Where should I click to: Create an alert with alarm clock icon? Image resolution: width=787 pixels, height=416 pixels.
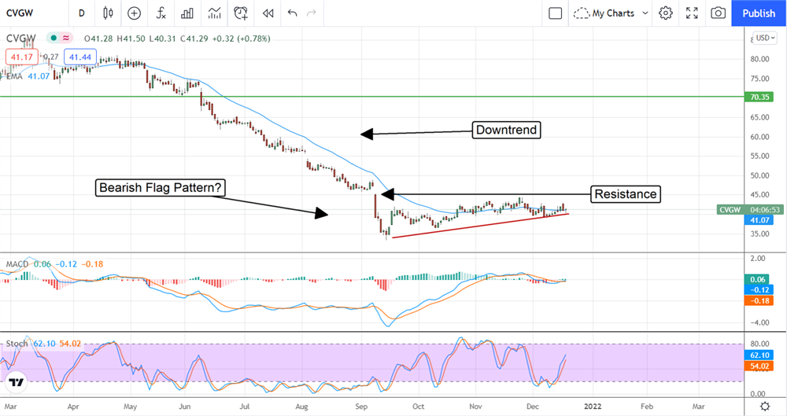point(241,13)
